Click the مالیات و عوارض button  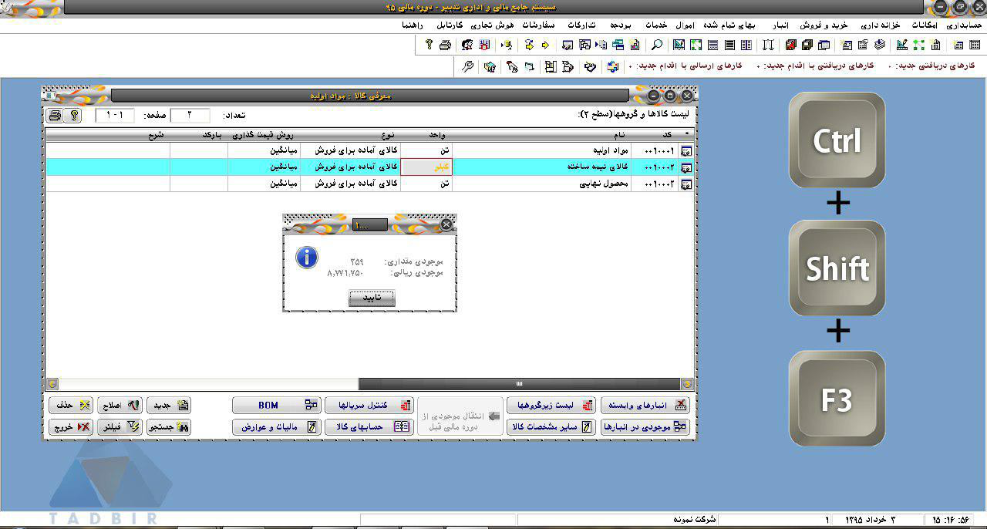coord(276,426)
